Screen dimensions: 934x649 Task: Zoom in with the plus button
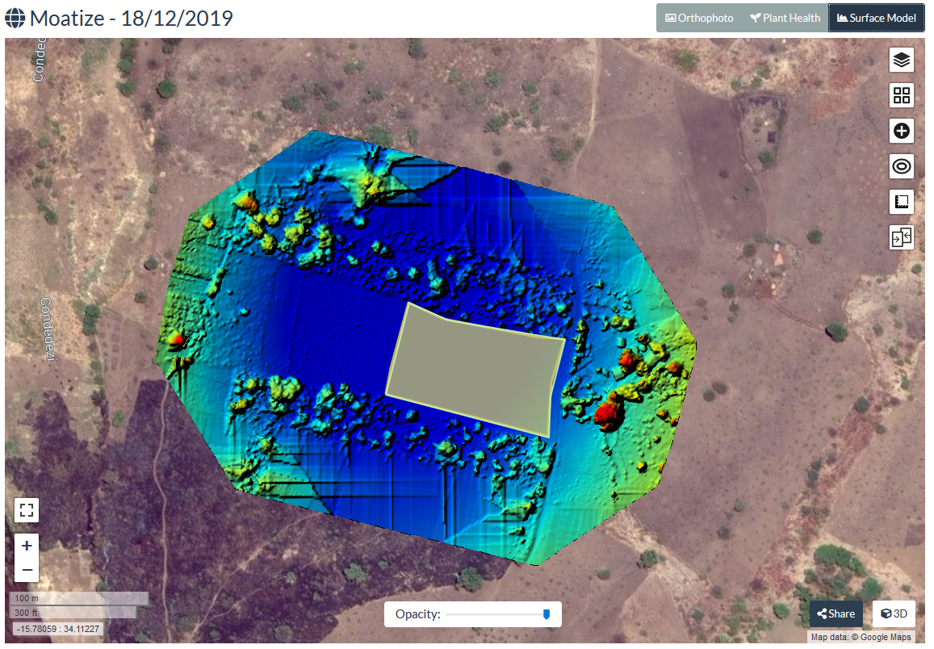(x=27, y=546)
